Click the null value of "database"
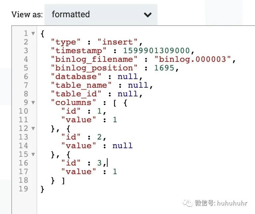Image resolution: width=255 pixels, height=214 pixels. point(127,76)
